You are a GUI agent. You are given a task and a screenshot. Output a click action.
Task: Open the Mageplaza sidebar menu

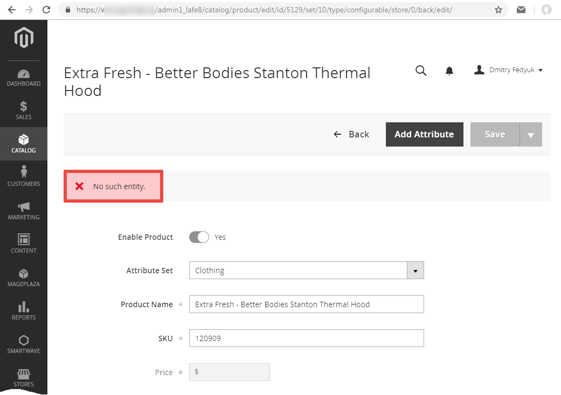coord(24,277)
